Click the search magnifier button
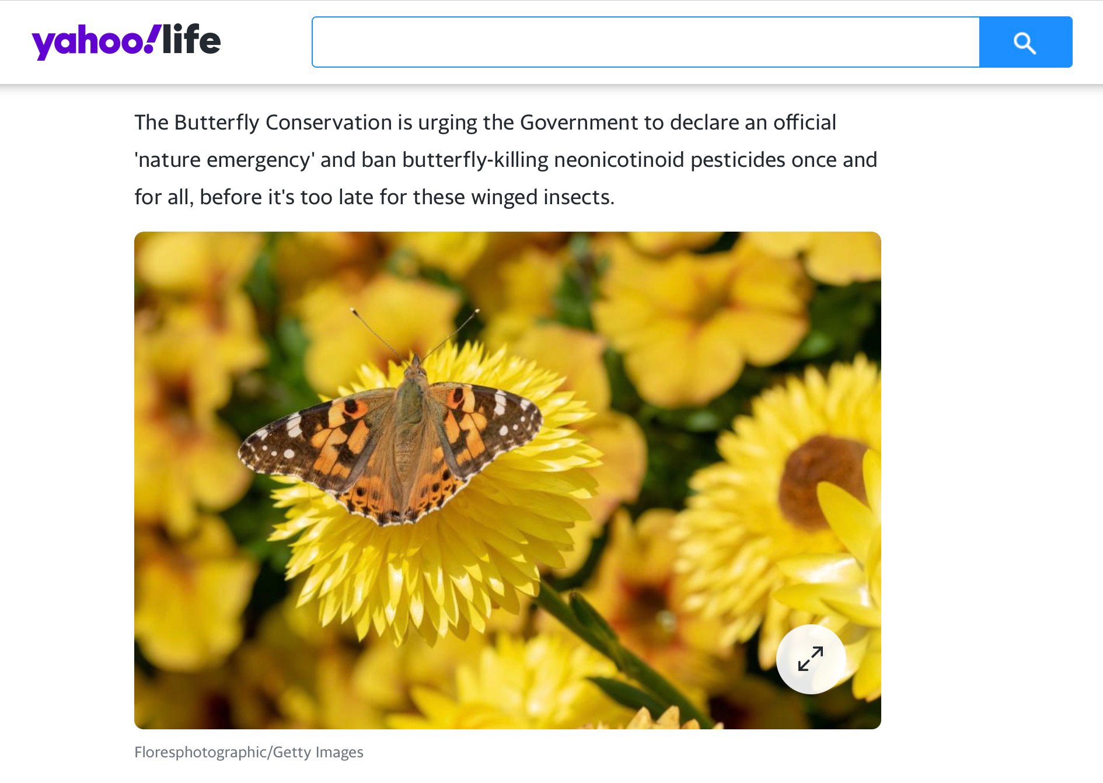The image size is (1103, 783). 1025,42
